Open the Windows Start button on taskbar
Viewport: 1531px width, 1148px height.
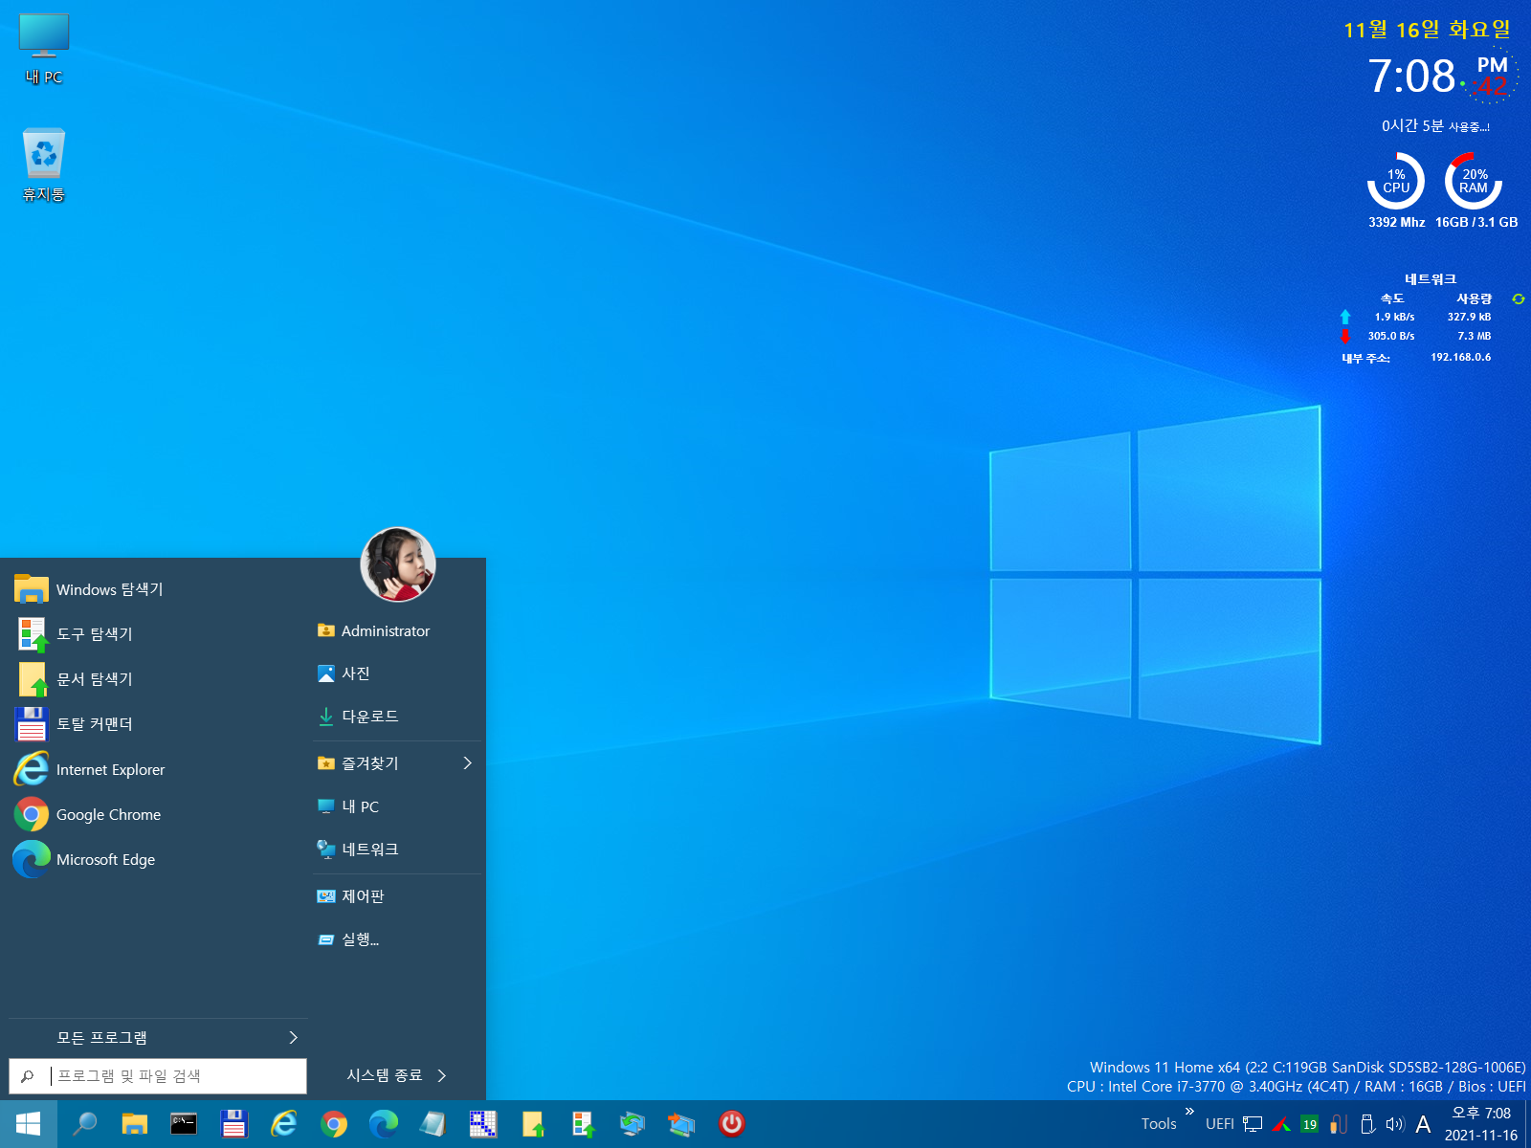pos(29,1124)
